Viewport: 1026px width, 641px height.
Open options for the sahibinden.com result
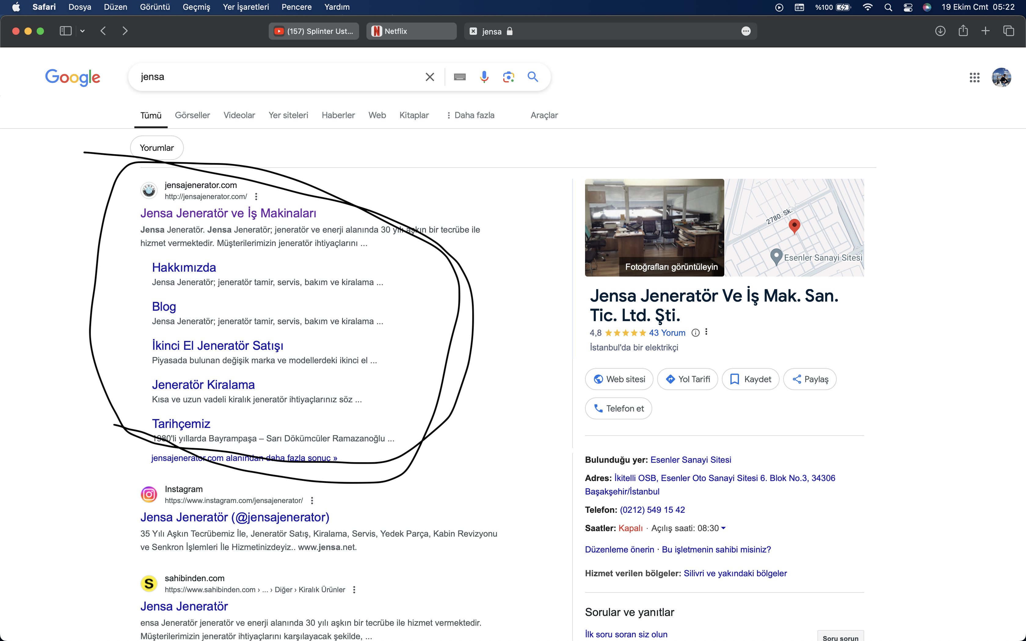point(354,590)
